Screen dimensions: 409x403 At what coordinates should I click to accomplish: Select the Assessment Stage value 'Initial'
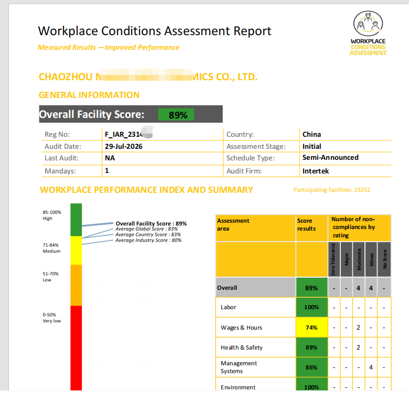tap(311, 147)
